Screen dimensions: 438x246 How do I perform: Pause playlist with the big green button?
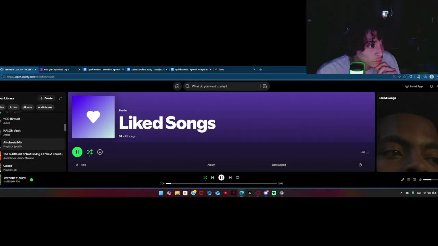(77, 152)
